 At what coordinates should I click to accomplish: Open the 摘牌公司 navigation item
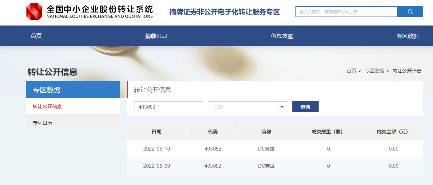[157, 36]
